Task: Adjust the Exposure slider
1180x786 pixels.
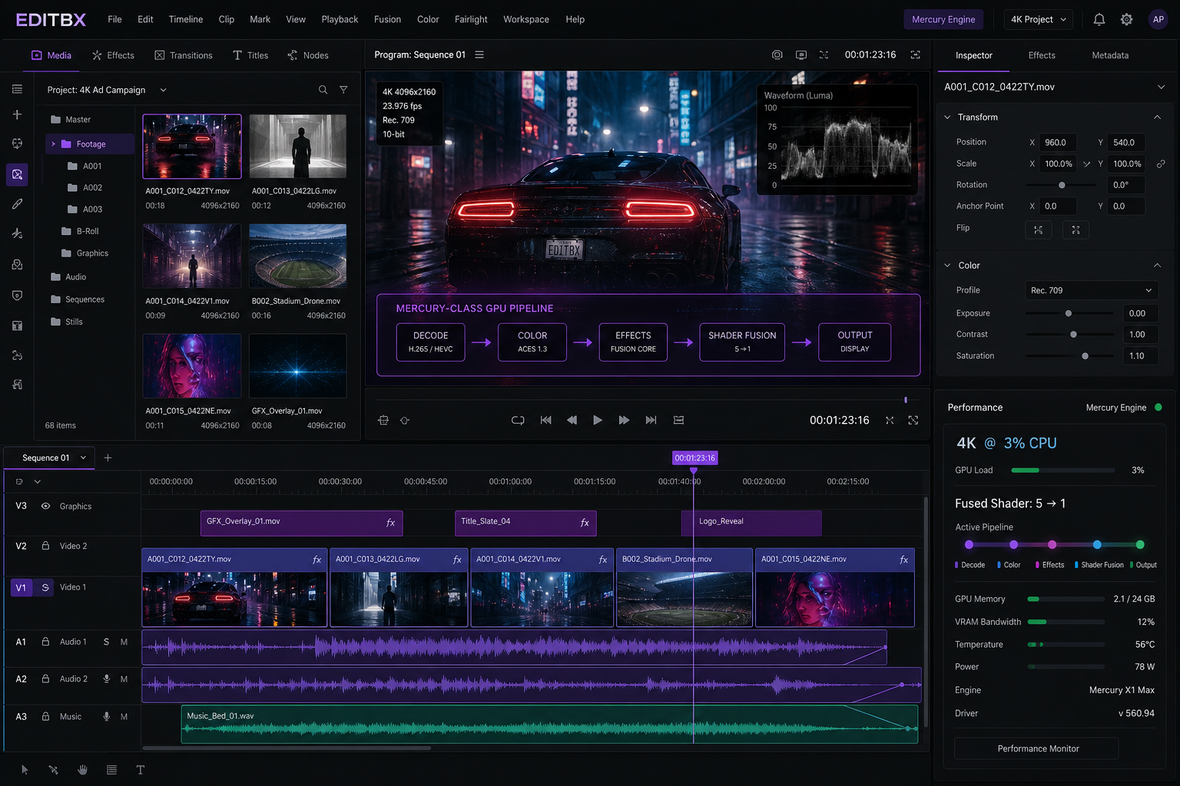Action: tap(1069, 313)
